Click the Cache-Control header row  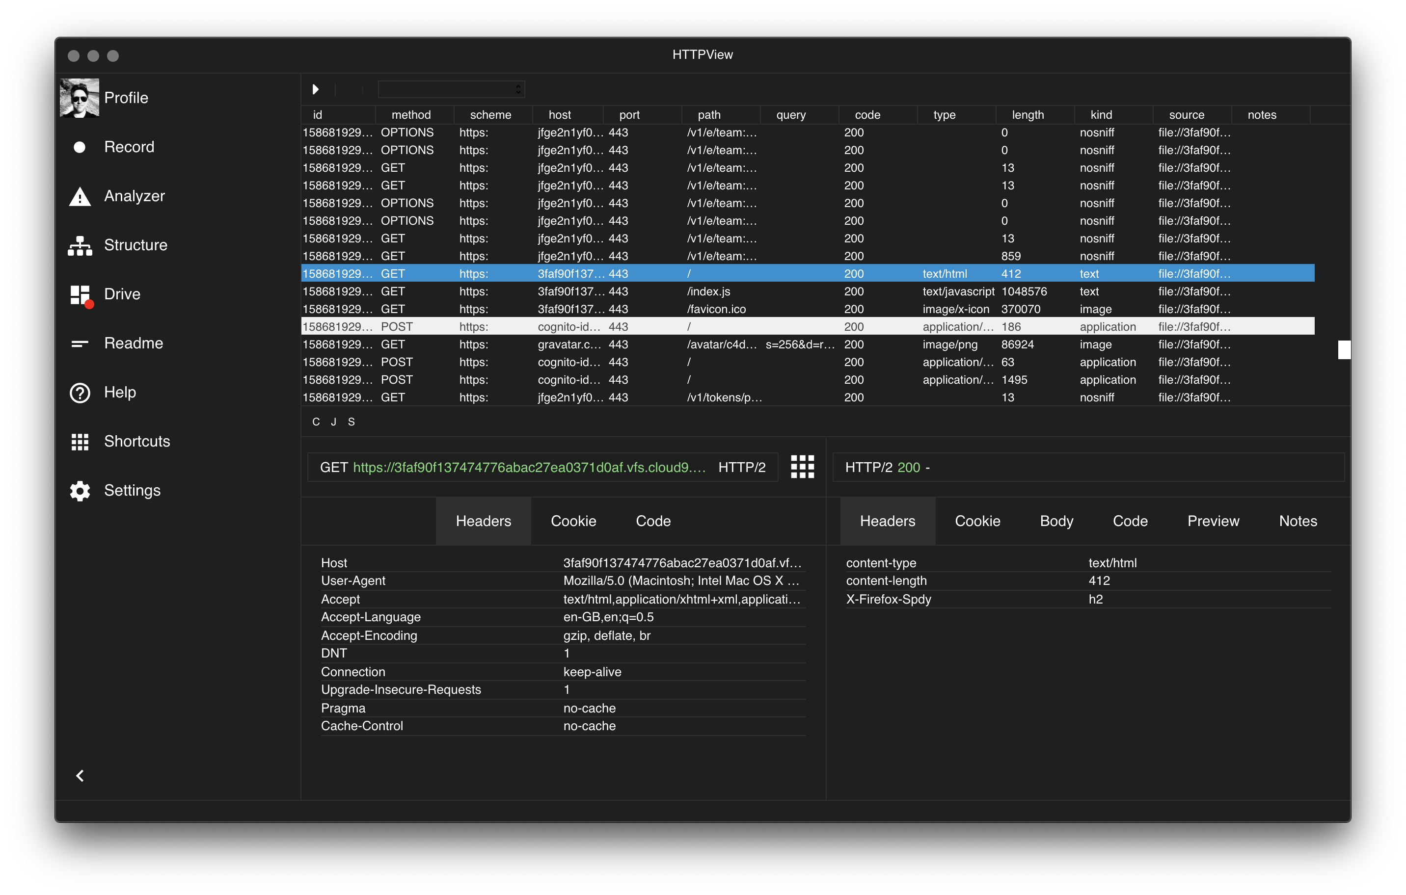[563, 726]
